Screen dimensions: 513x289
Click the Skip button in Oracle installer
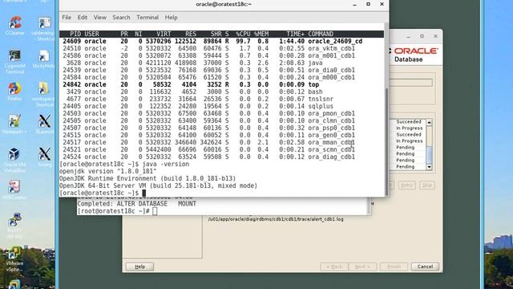click(x=426, y=185)
